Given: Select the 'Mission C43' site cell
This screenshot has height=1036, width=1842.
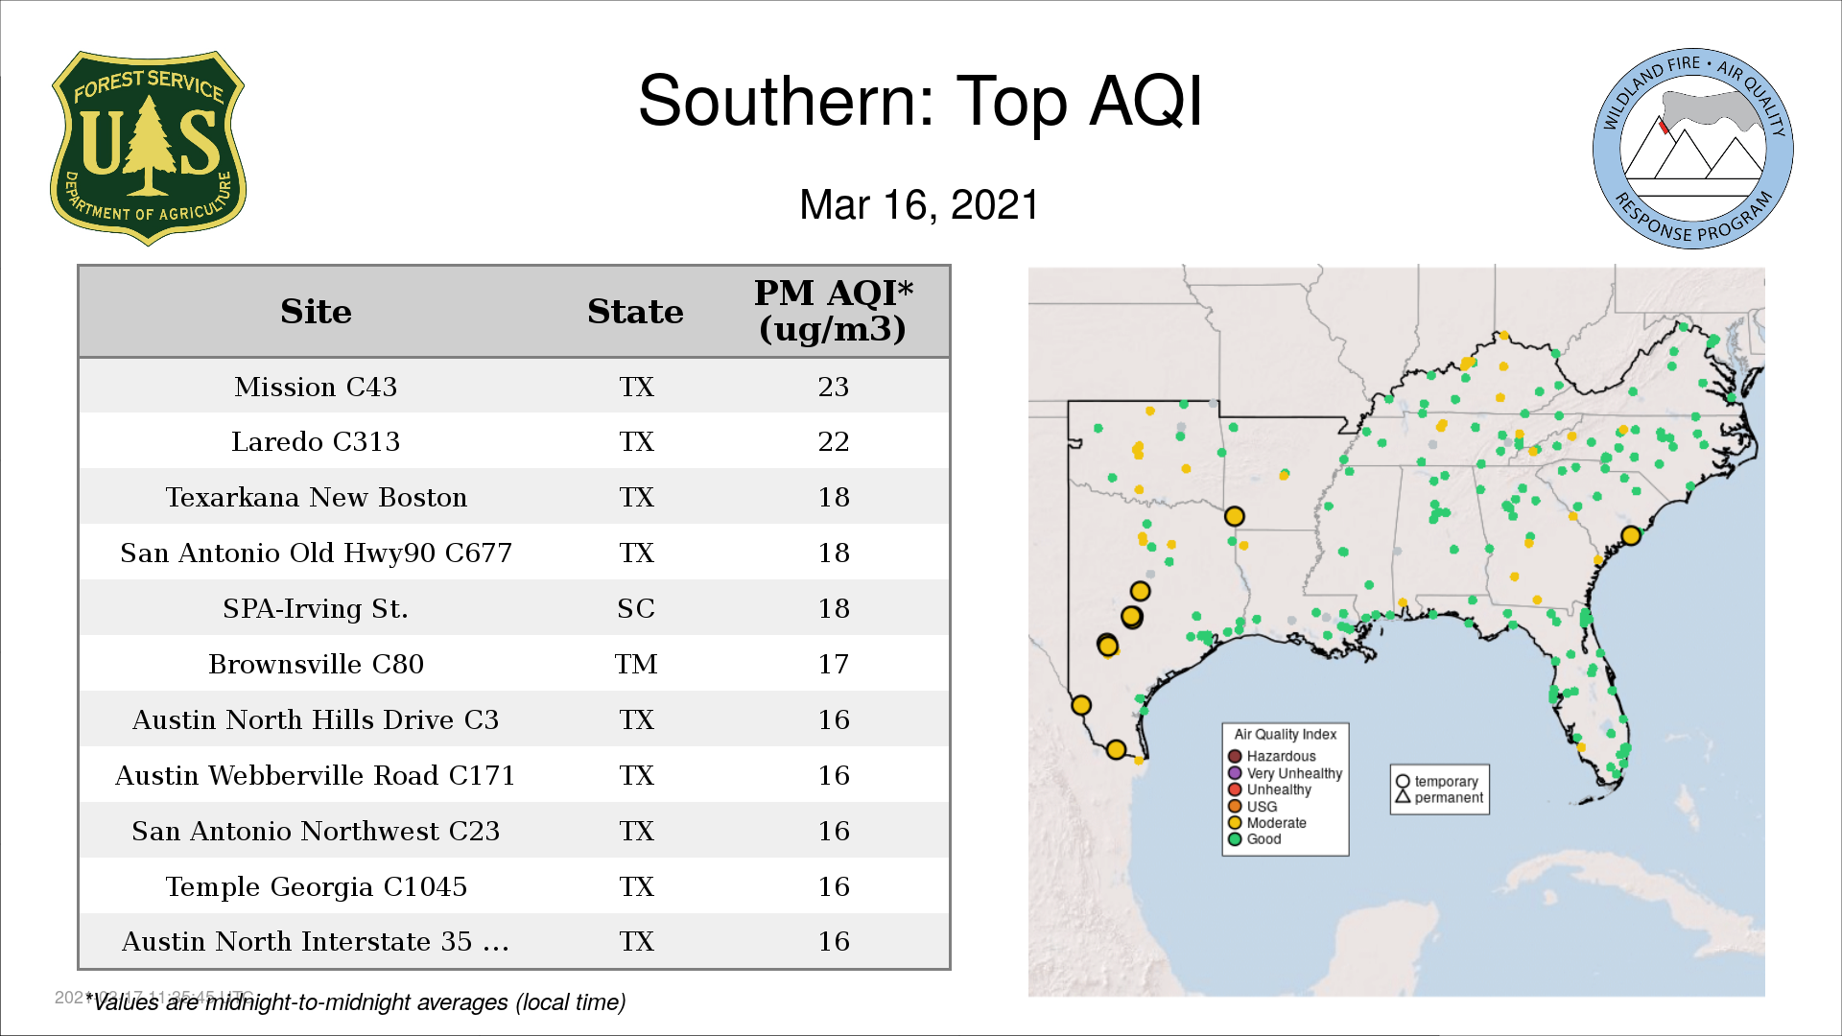Looking at the screenshot, I should (316, 387).
